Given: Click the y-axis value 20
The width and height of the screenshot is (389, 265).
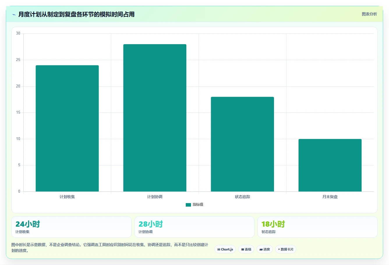Looking at the screenshot, I should point(18,86).
